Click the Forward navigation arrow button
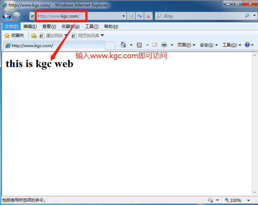258x205 pixels. [x=17, y=16]
